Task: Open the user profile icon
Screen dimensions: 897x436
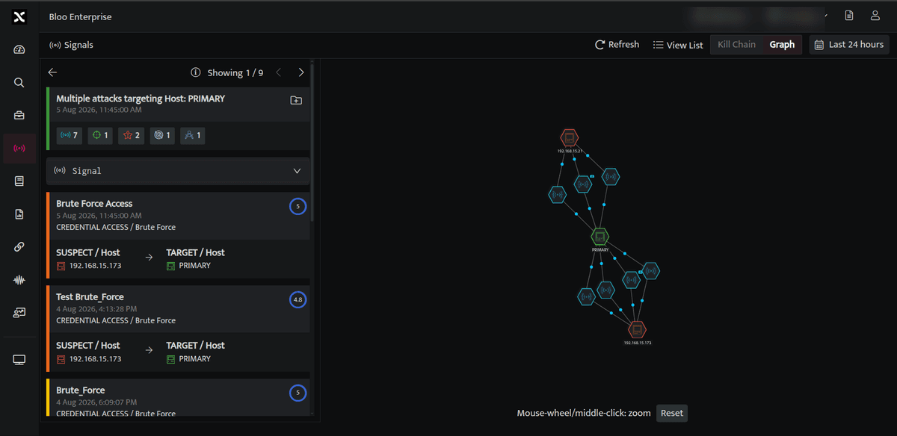Action: [x=875, y=16]
